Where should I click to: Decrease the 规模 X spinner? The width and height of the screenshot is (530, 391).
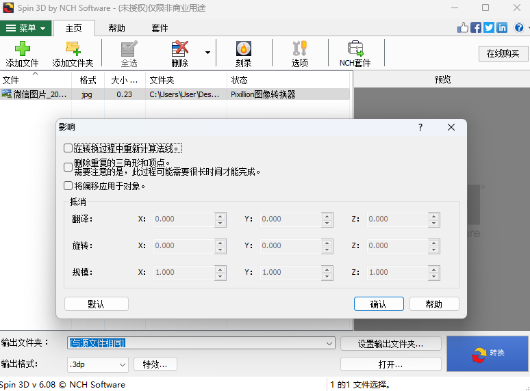click(220, 276)
